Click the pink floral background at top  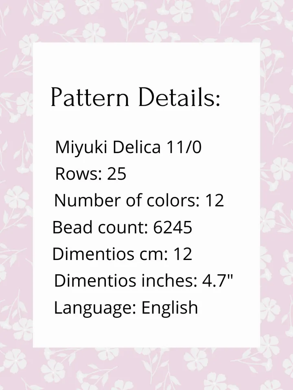[146, 21]
